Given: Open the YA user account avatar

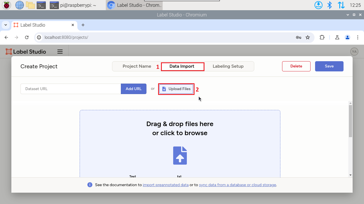Looking at the screenshot, I should (x=354, y=52).
